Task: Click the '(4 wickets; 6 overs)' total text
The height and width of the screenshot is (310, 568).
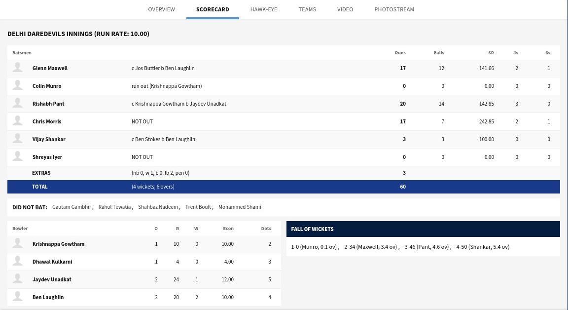Action: [x=153, y=187]
